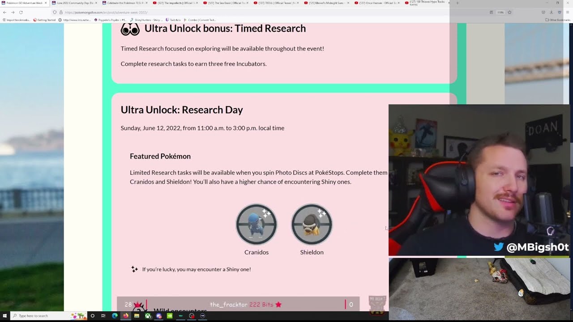The width and height of the screenshot is (573, 322).
Task: Click the the_fracktor 222 Bits alert bar
Action: point(238,304)
